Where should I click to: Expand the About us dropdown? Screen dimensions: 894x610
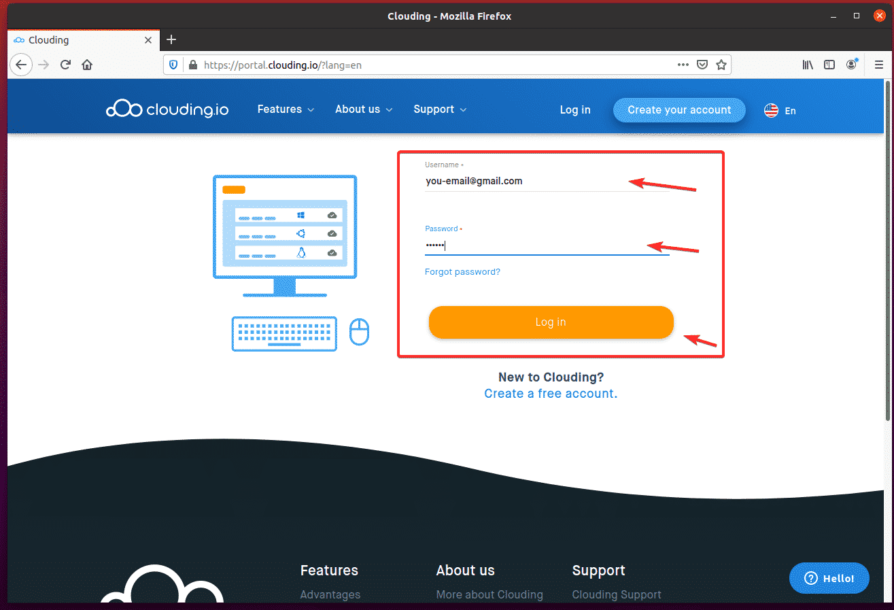tap(364, 109)
